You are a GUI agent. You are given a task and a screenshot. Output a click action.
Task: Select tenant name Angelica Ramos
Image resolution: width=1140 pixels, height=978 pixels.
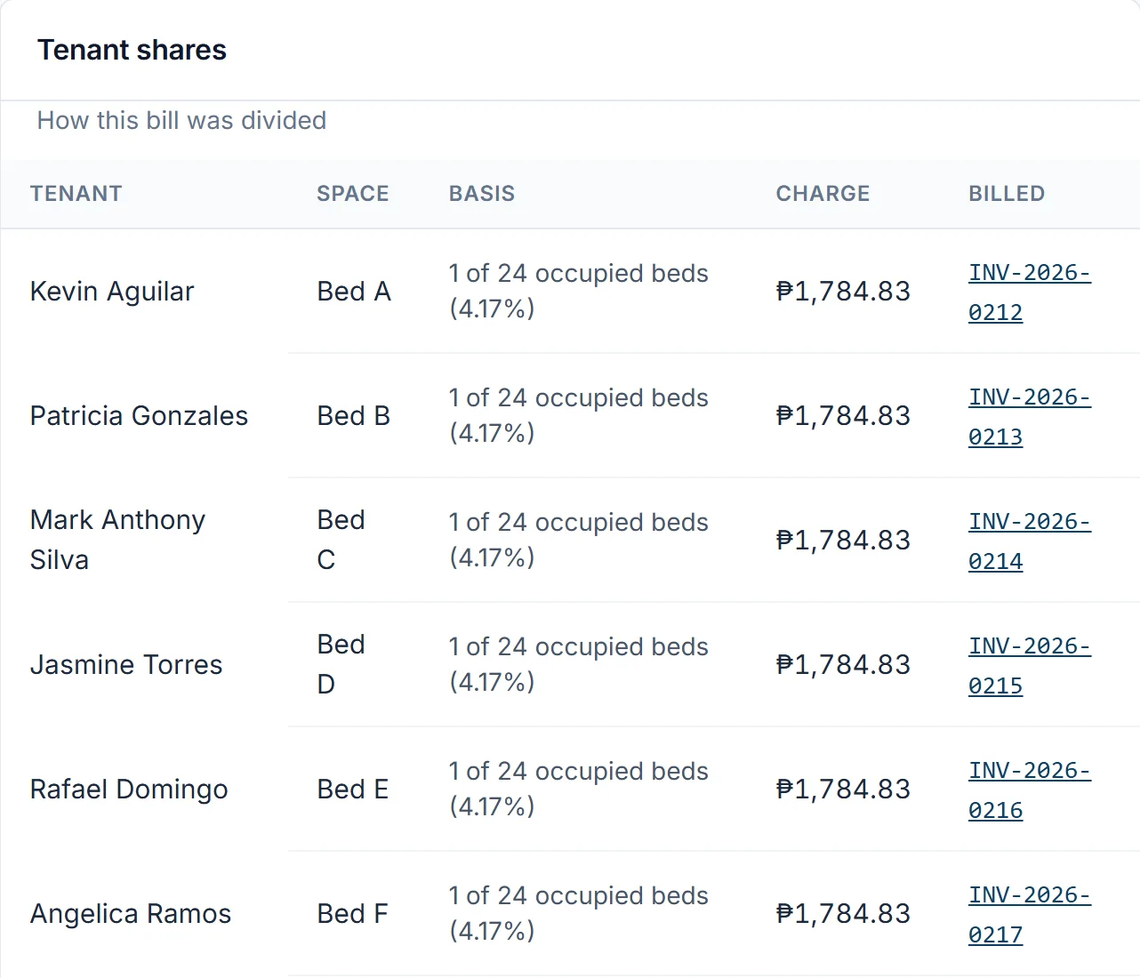tap(131, 914)
